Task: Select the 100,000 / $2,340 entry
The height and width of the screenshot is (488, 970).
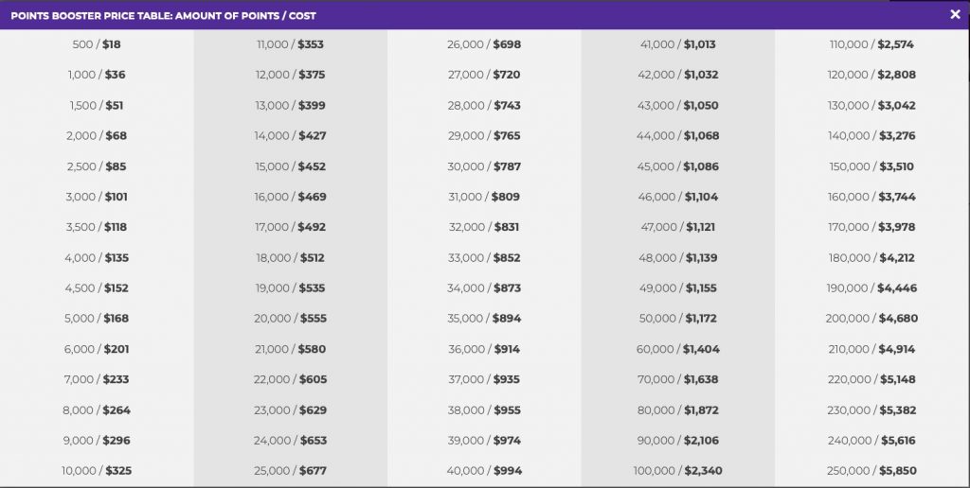Action: (x=678, y=471)
